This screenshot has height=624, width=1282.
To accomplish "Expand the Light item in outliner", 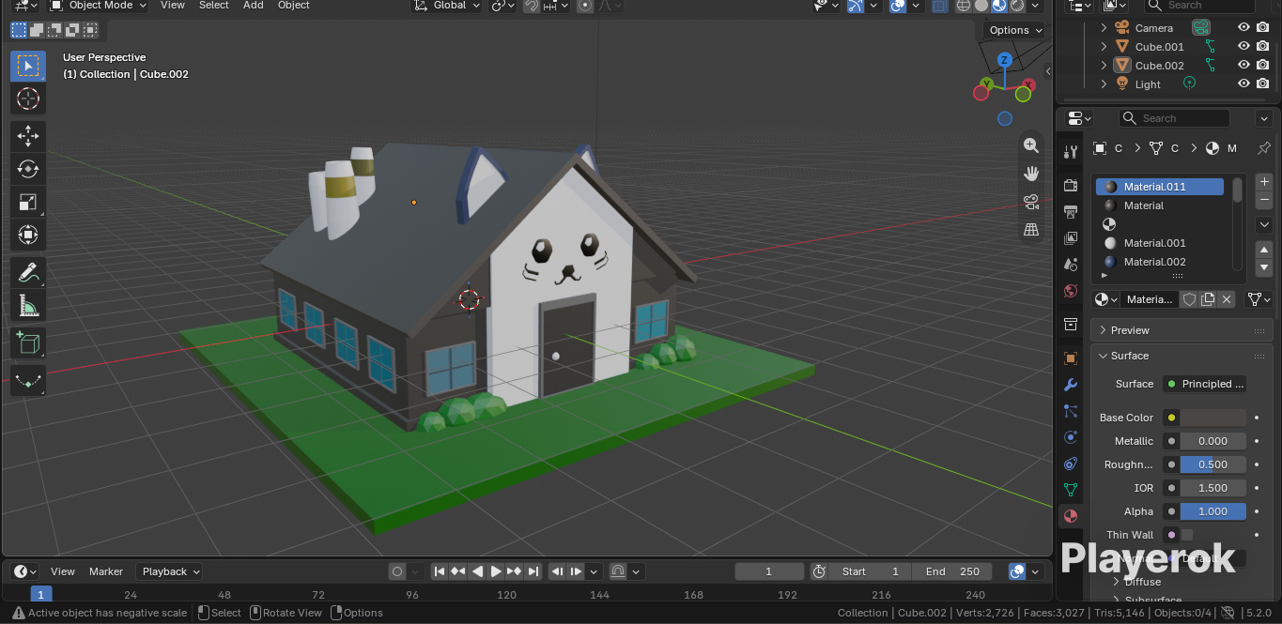I will [x=1104, y=84].
